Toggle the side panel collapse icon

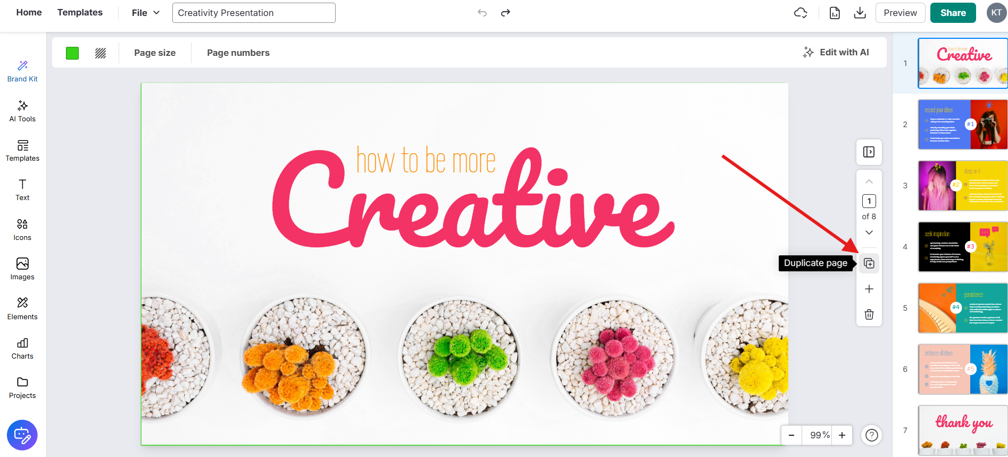(869, 152)
